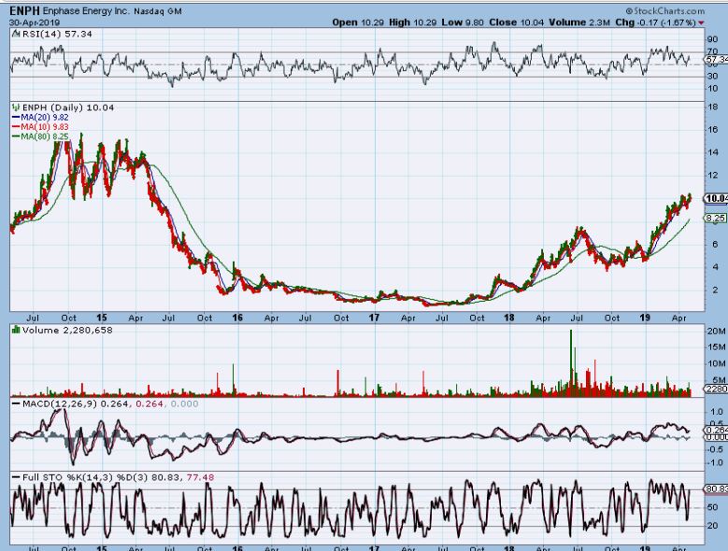
Task: Click the 20M volume axis label
Action: click(x=716, y=332)
